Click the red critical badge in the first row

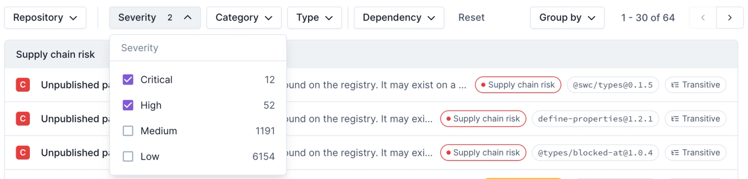(23, 85)
